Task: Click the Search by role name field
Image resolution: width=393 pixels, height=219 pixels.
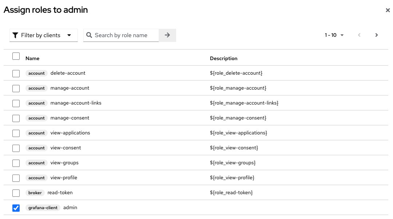Action: click(121, 35)
